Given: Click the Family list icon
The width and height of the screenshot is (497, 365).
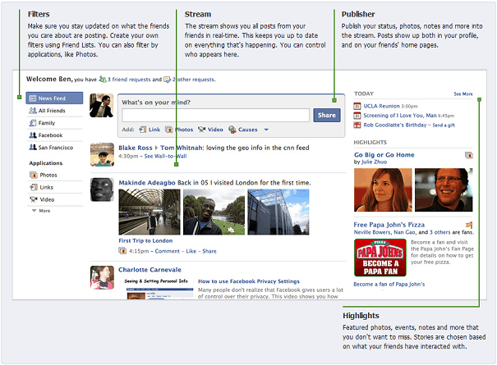Looking at the screenshot, I should coord(33,123).
